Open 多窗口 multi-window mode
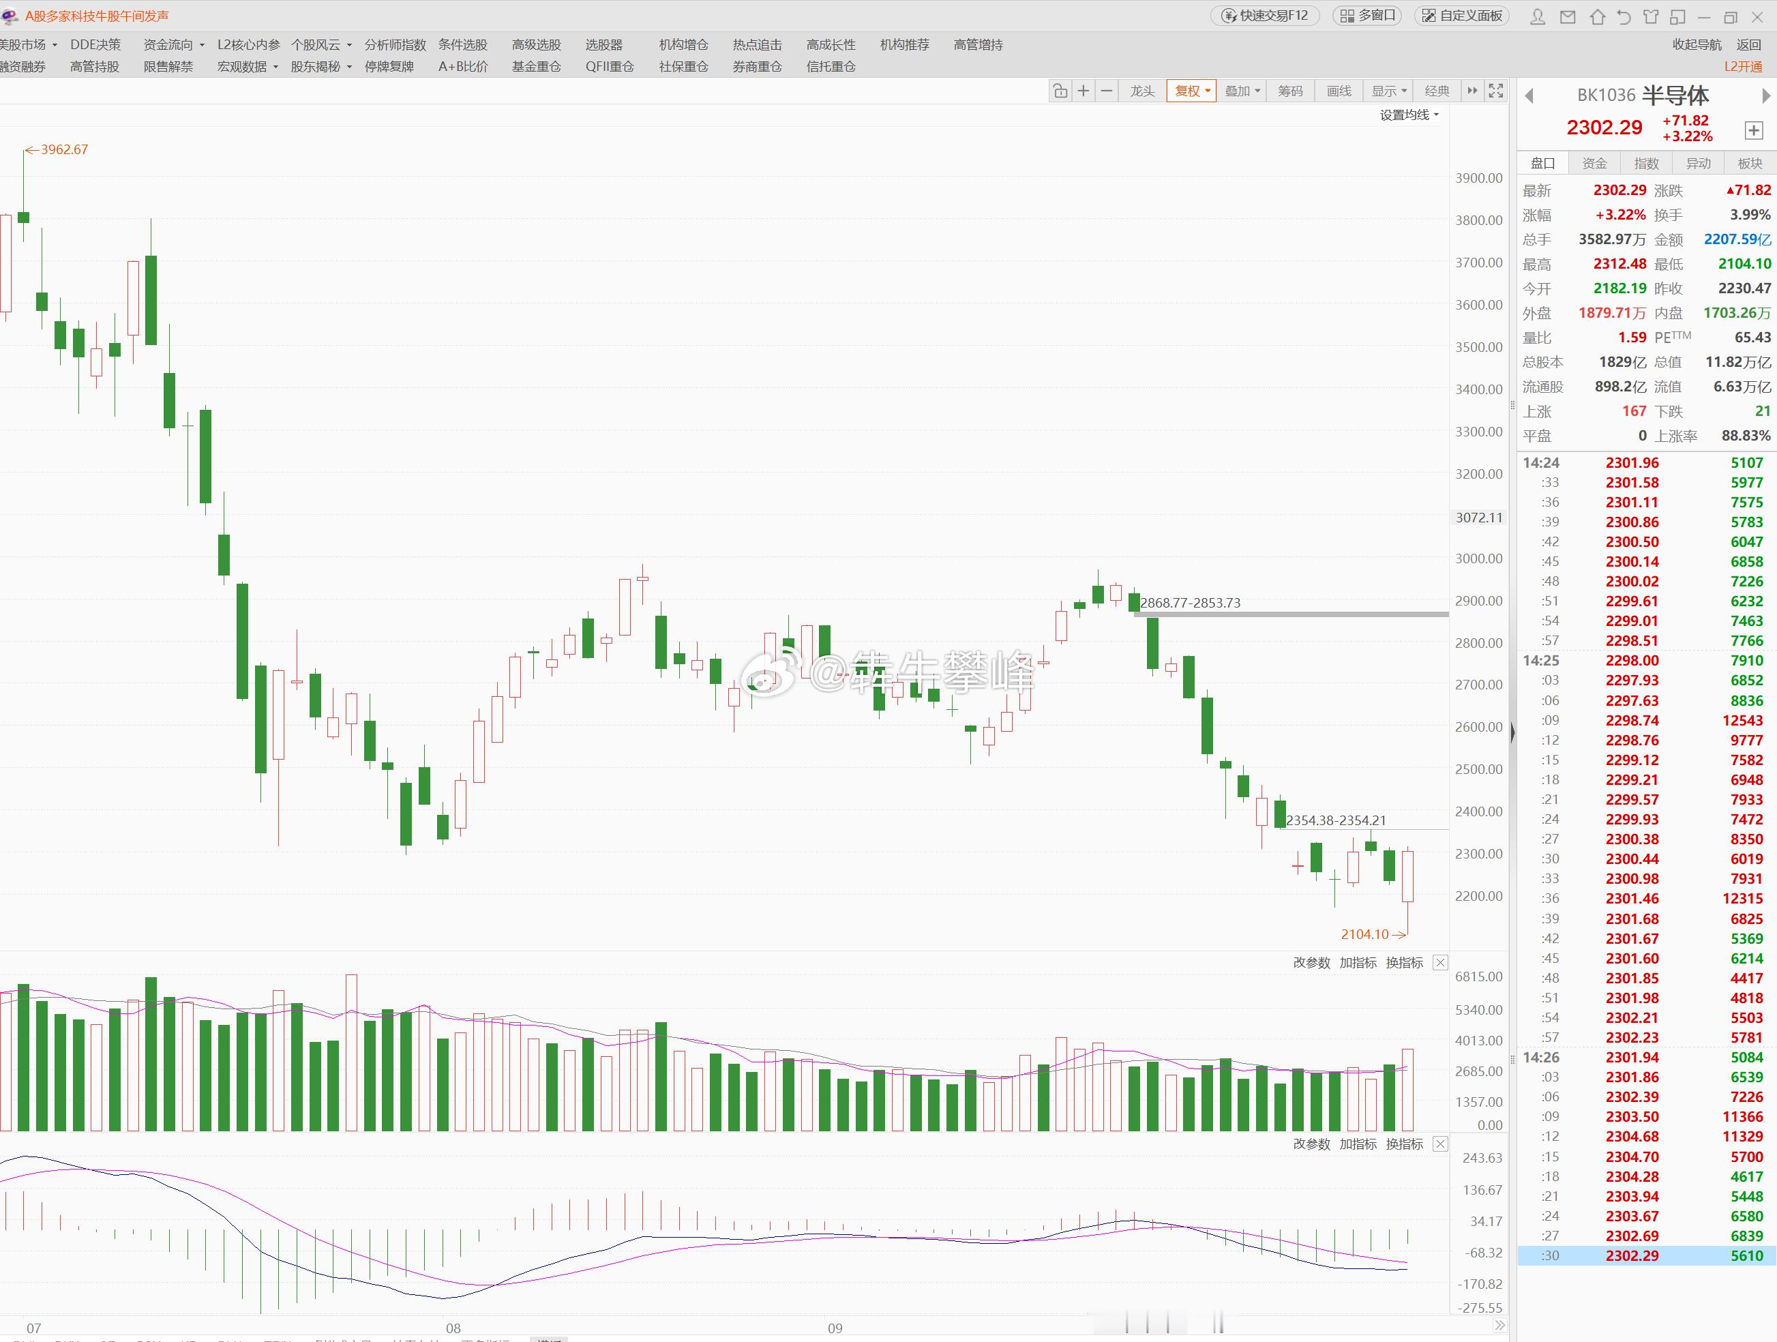 pyautogui.click(x=1367, y=15)
